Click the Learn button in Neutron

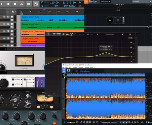(x=147, y=5)
